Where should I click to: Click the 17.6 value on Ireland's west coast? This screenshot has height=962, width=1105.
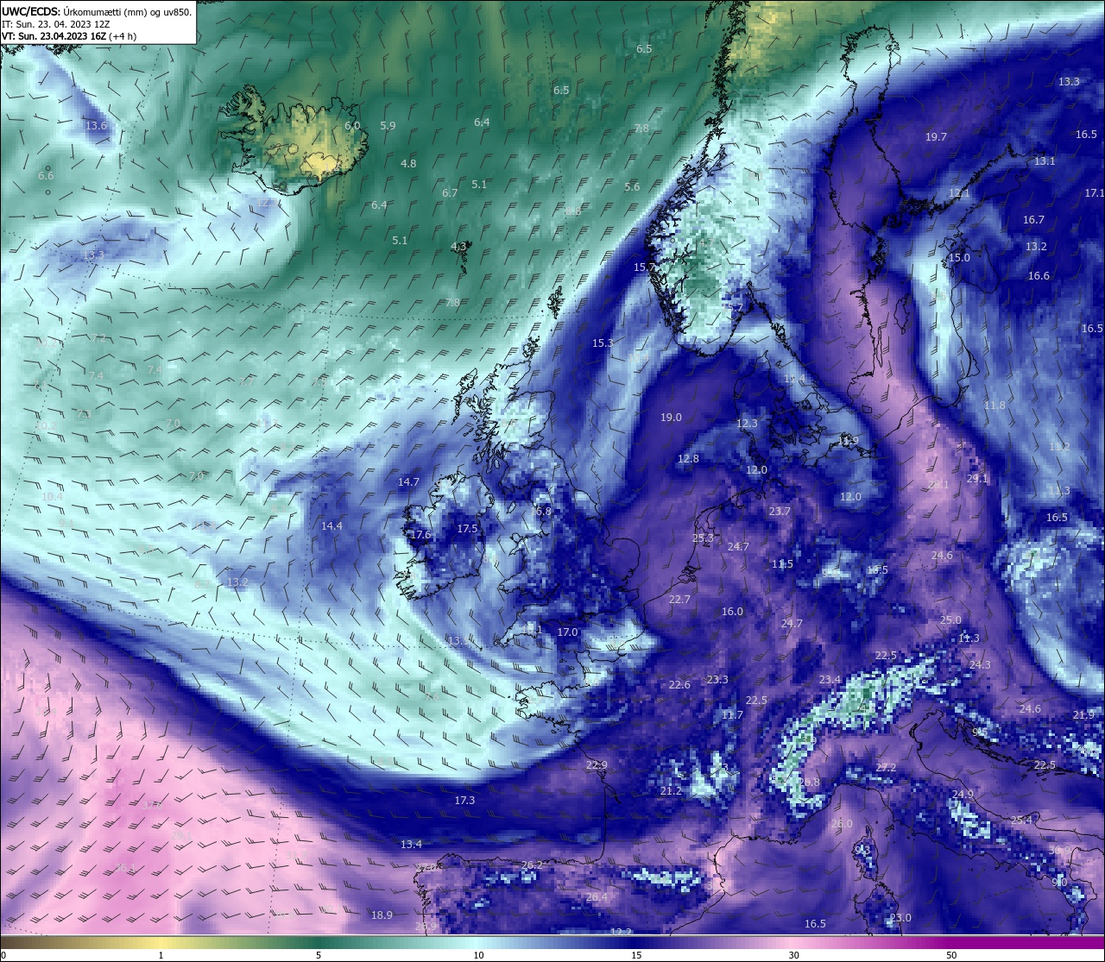420,535
